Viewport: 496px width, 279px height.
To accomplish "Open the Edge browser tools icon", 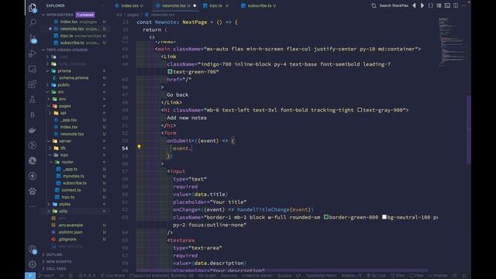I will tap(33, 160).
